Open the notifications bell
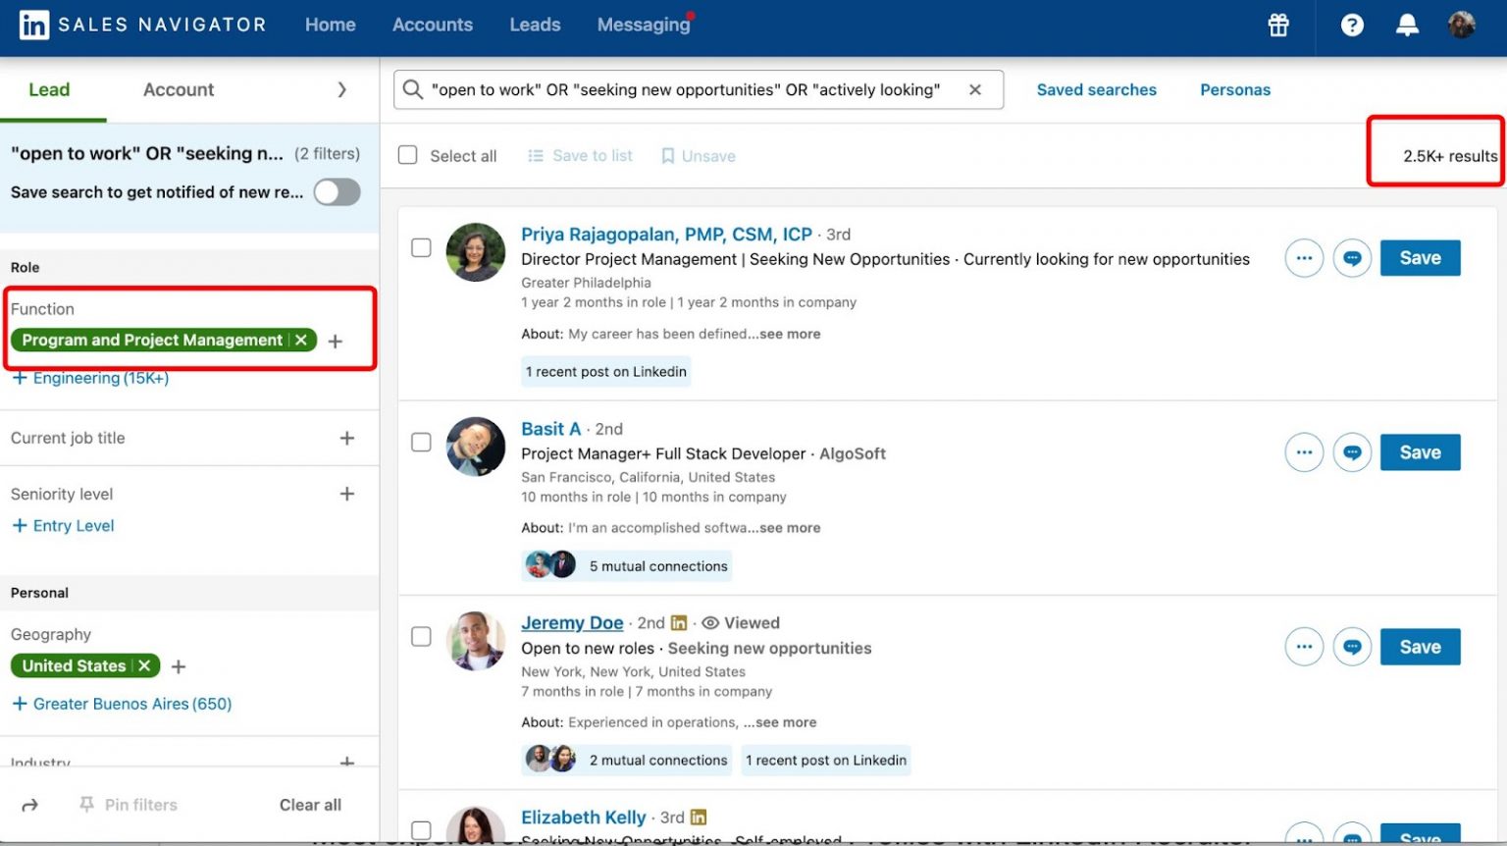1507x846 pixels. tap(1407, 26)
